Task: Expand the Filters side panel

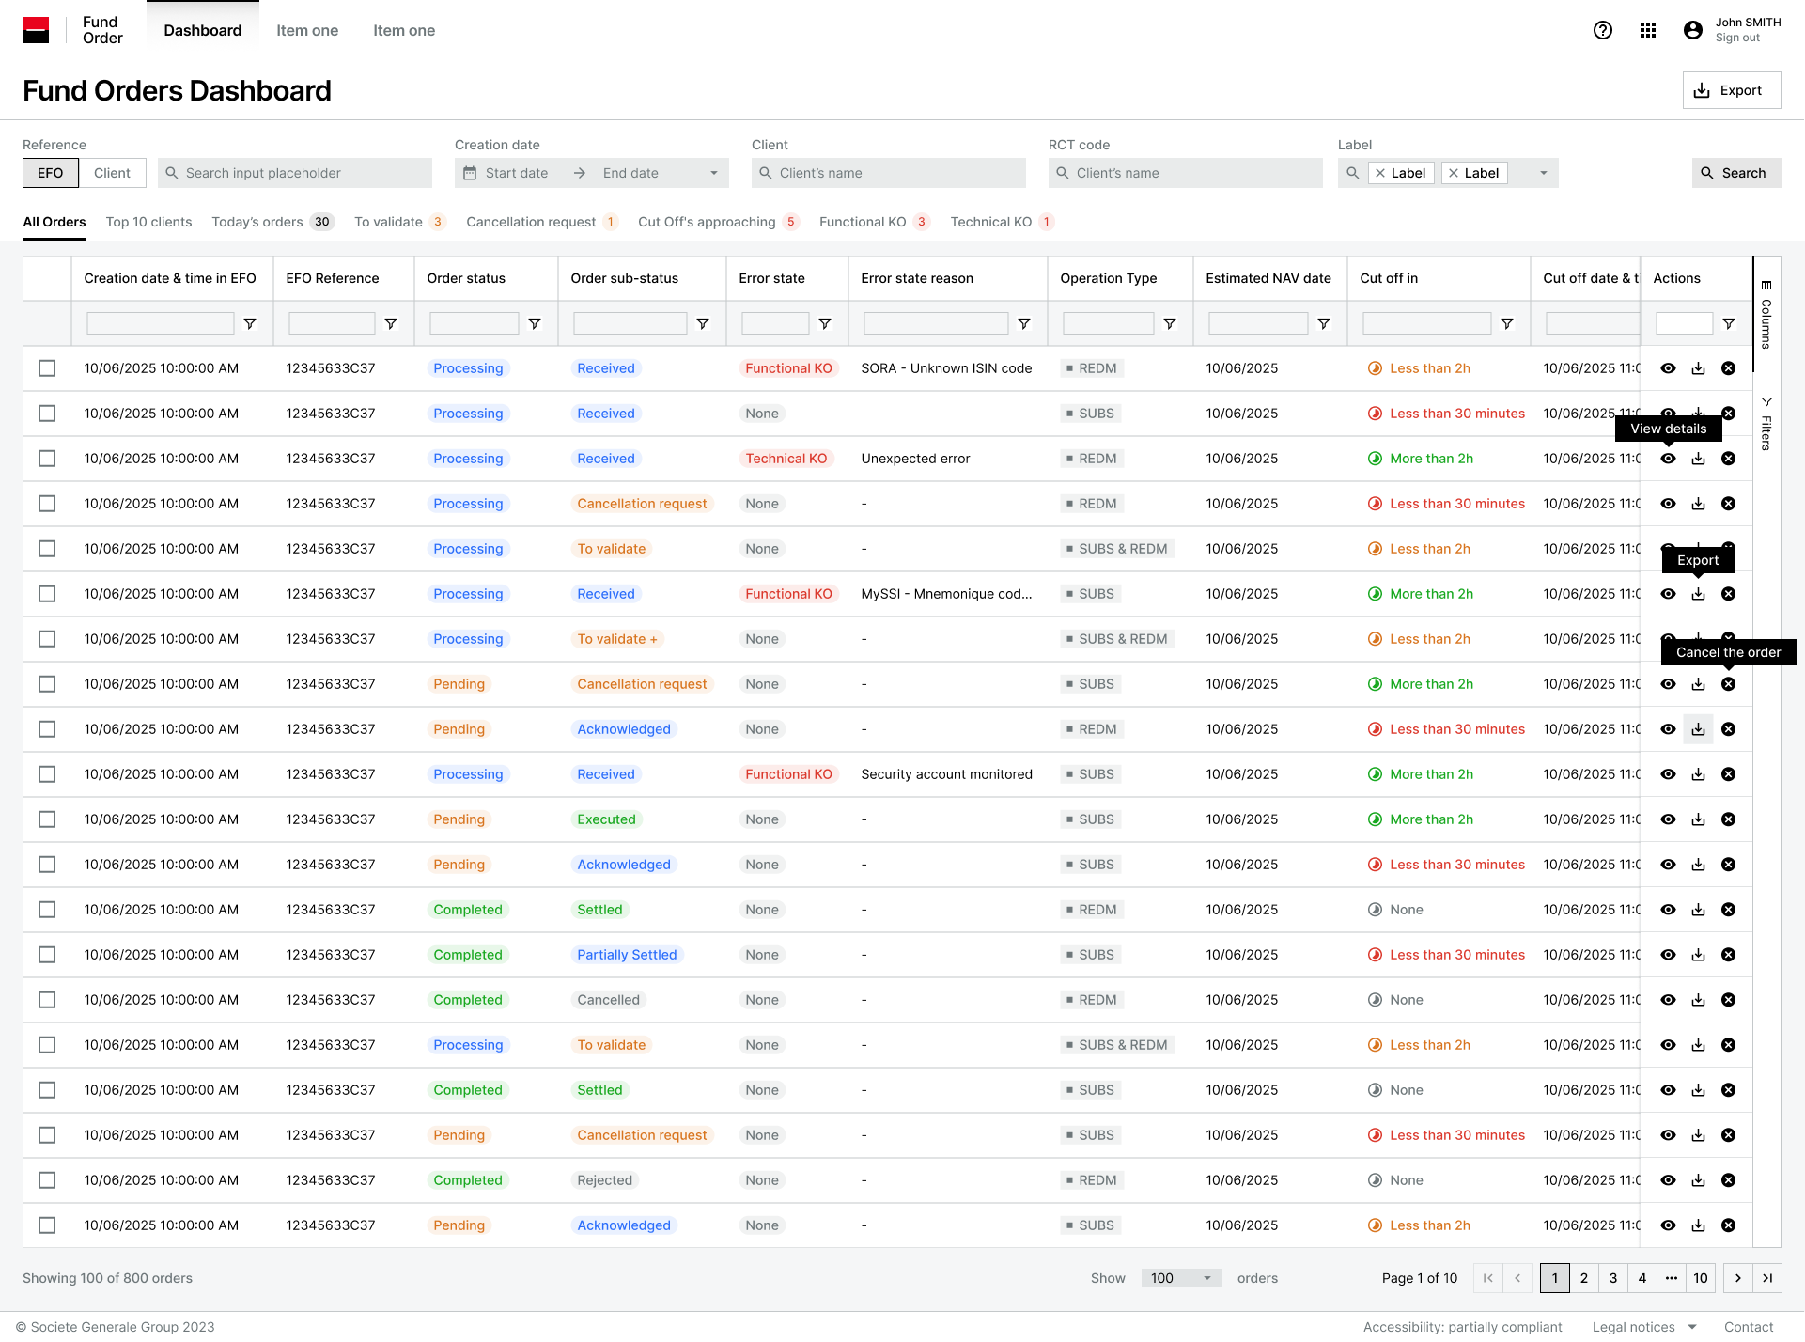Action: [x=1766, y=423]
